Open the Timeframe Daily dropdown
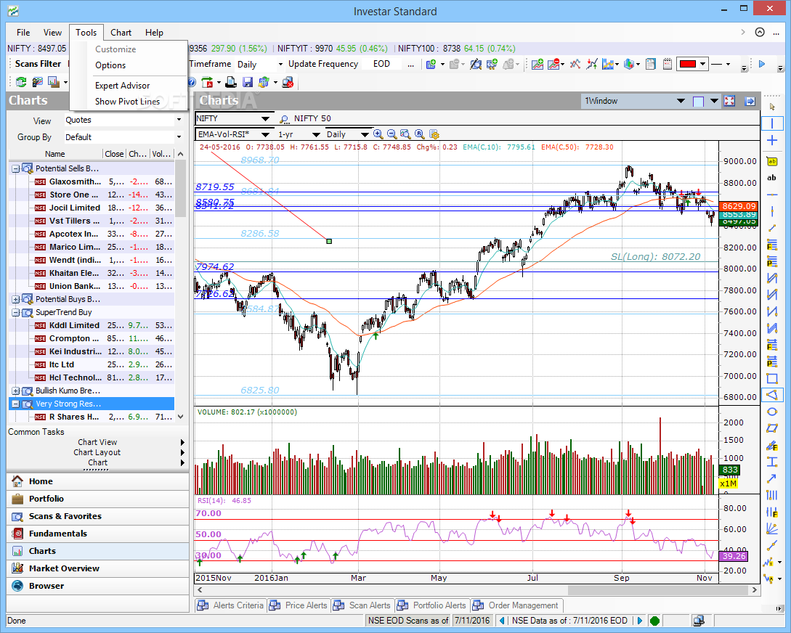791x633 pixels. [281, 65]
